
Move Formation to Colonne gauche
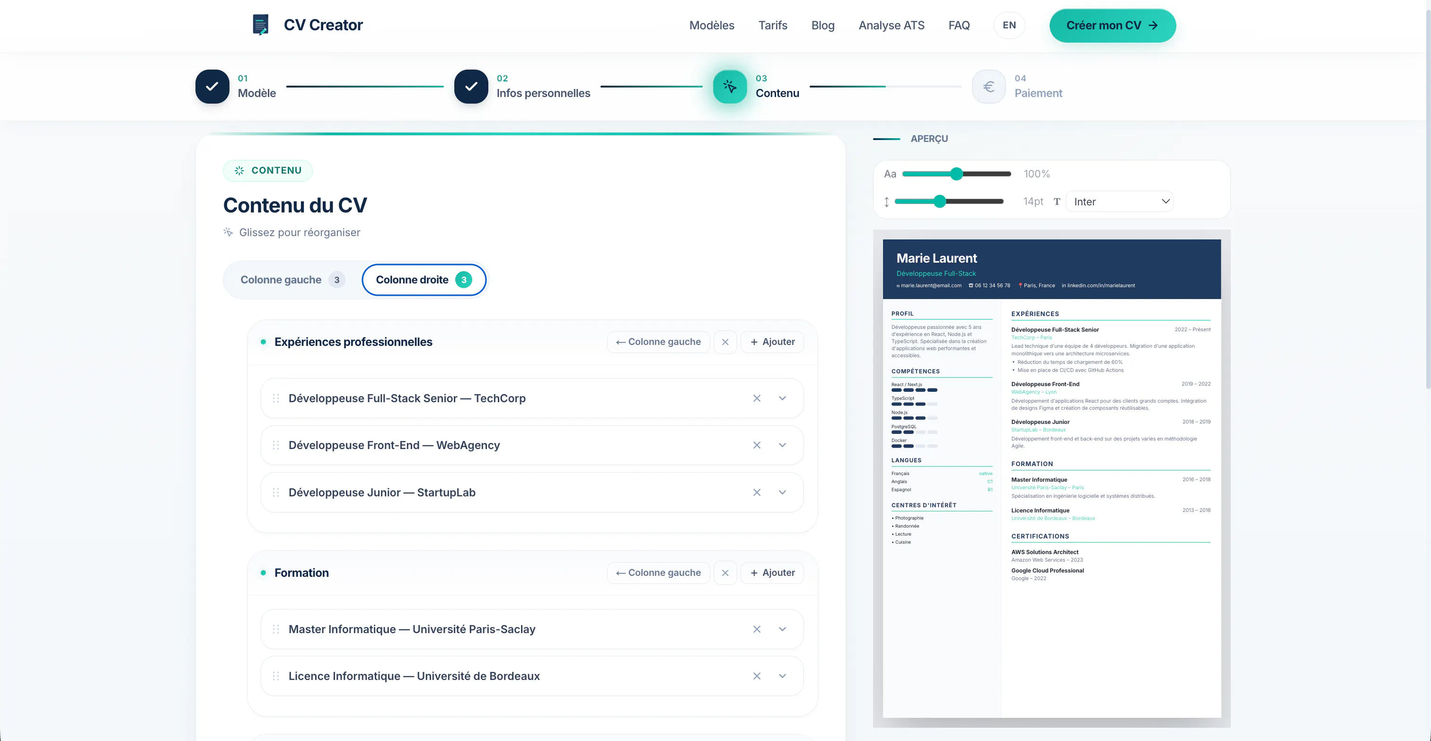click(x=658, y=573)
